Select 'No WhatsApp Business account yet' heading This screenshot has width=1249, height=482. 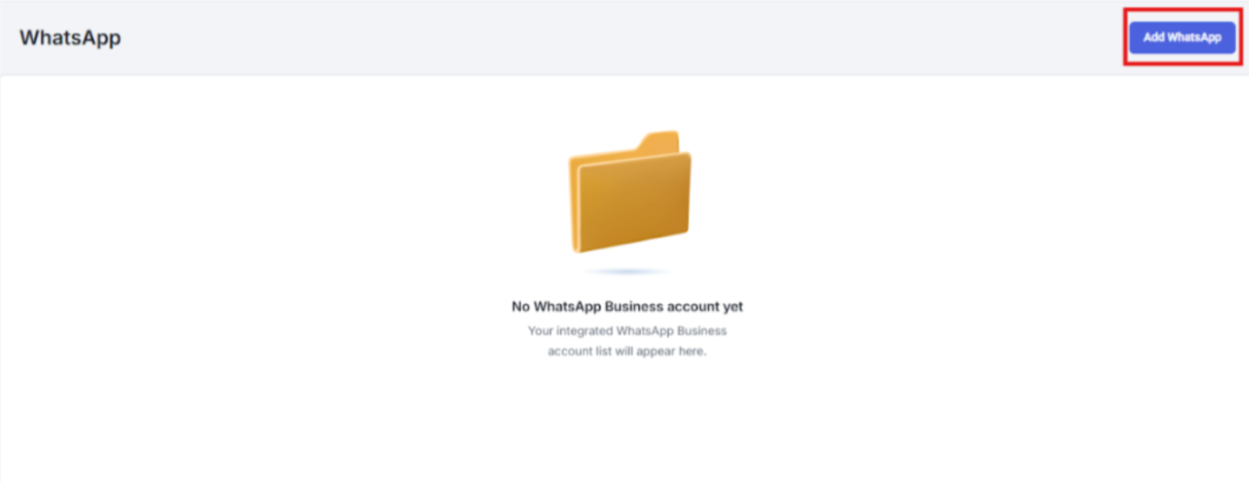(627, 307)
